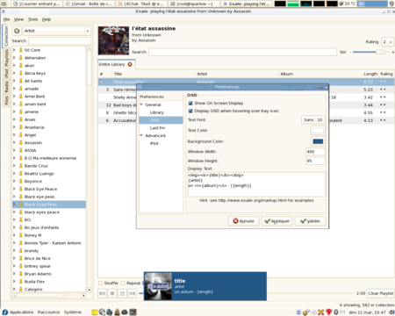
Task: Toggle Display OSD when hovering over tray icon
Action: click(190, 111)
